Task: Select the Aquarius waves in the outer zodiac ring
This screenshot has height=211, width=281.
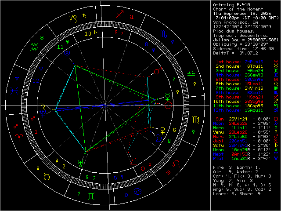Action: pyautogui.click(x=34, y=47)
